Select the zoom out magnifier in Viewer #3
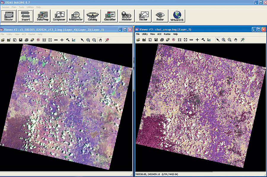Screen dimensions: 267x177 [x=230, y=40]
